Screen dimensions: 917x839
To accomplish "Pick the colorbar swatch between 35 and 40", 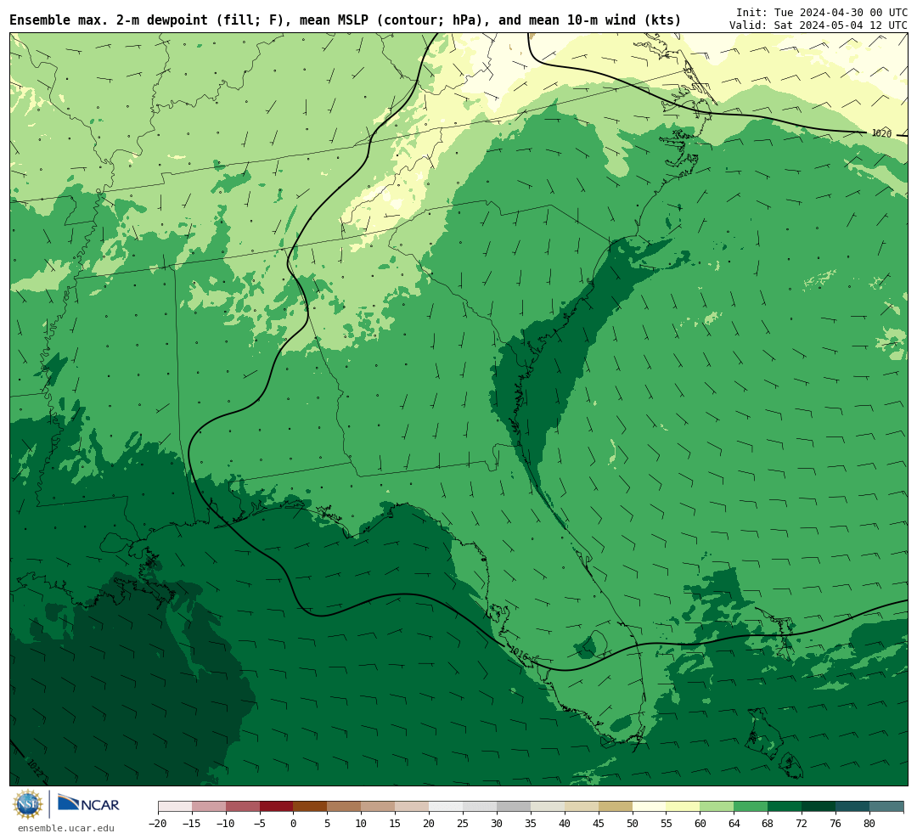I will (x=548, y=807).
